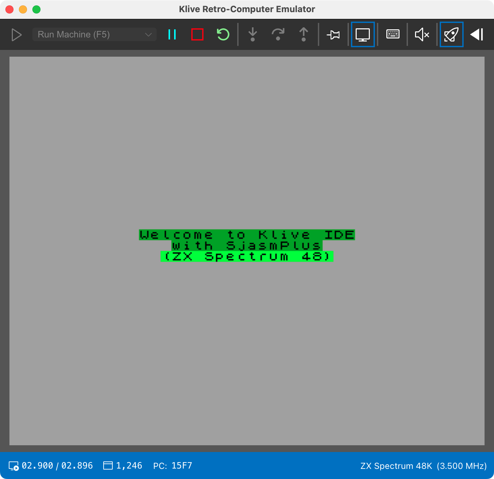Open the Run Machine (F5) dropdown
Image resolution: width=494 pixels, height=479 pixels.
tap(94, 34)
